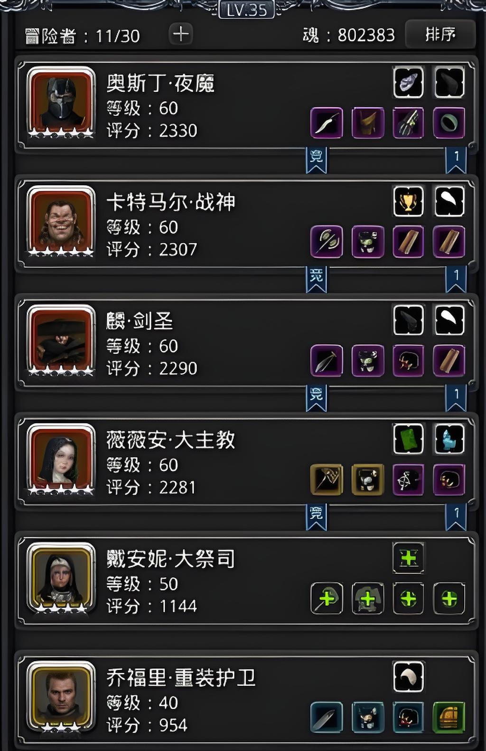Select 薇薇安·大主教's blue gauntlet item
Viewport: 486px width, 751px height.
tap(449, 439)
